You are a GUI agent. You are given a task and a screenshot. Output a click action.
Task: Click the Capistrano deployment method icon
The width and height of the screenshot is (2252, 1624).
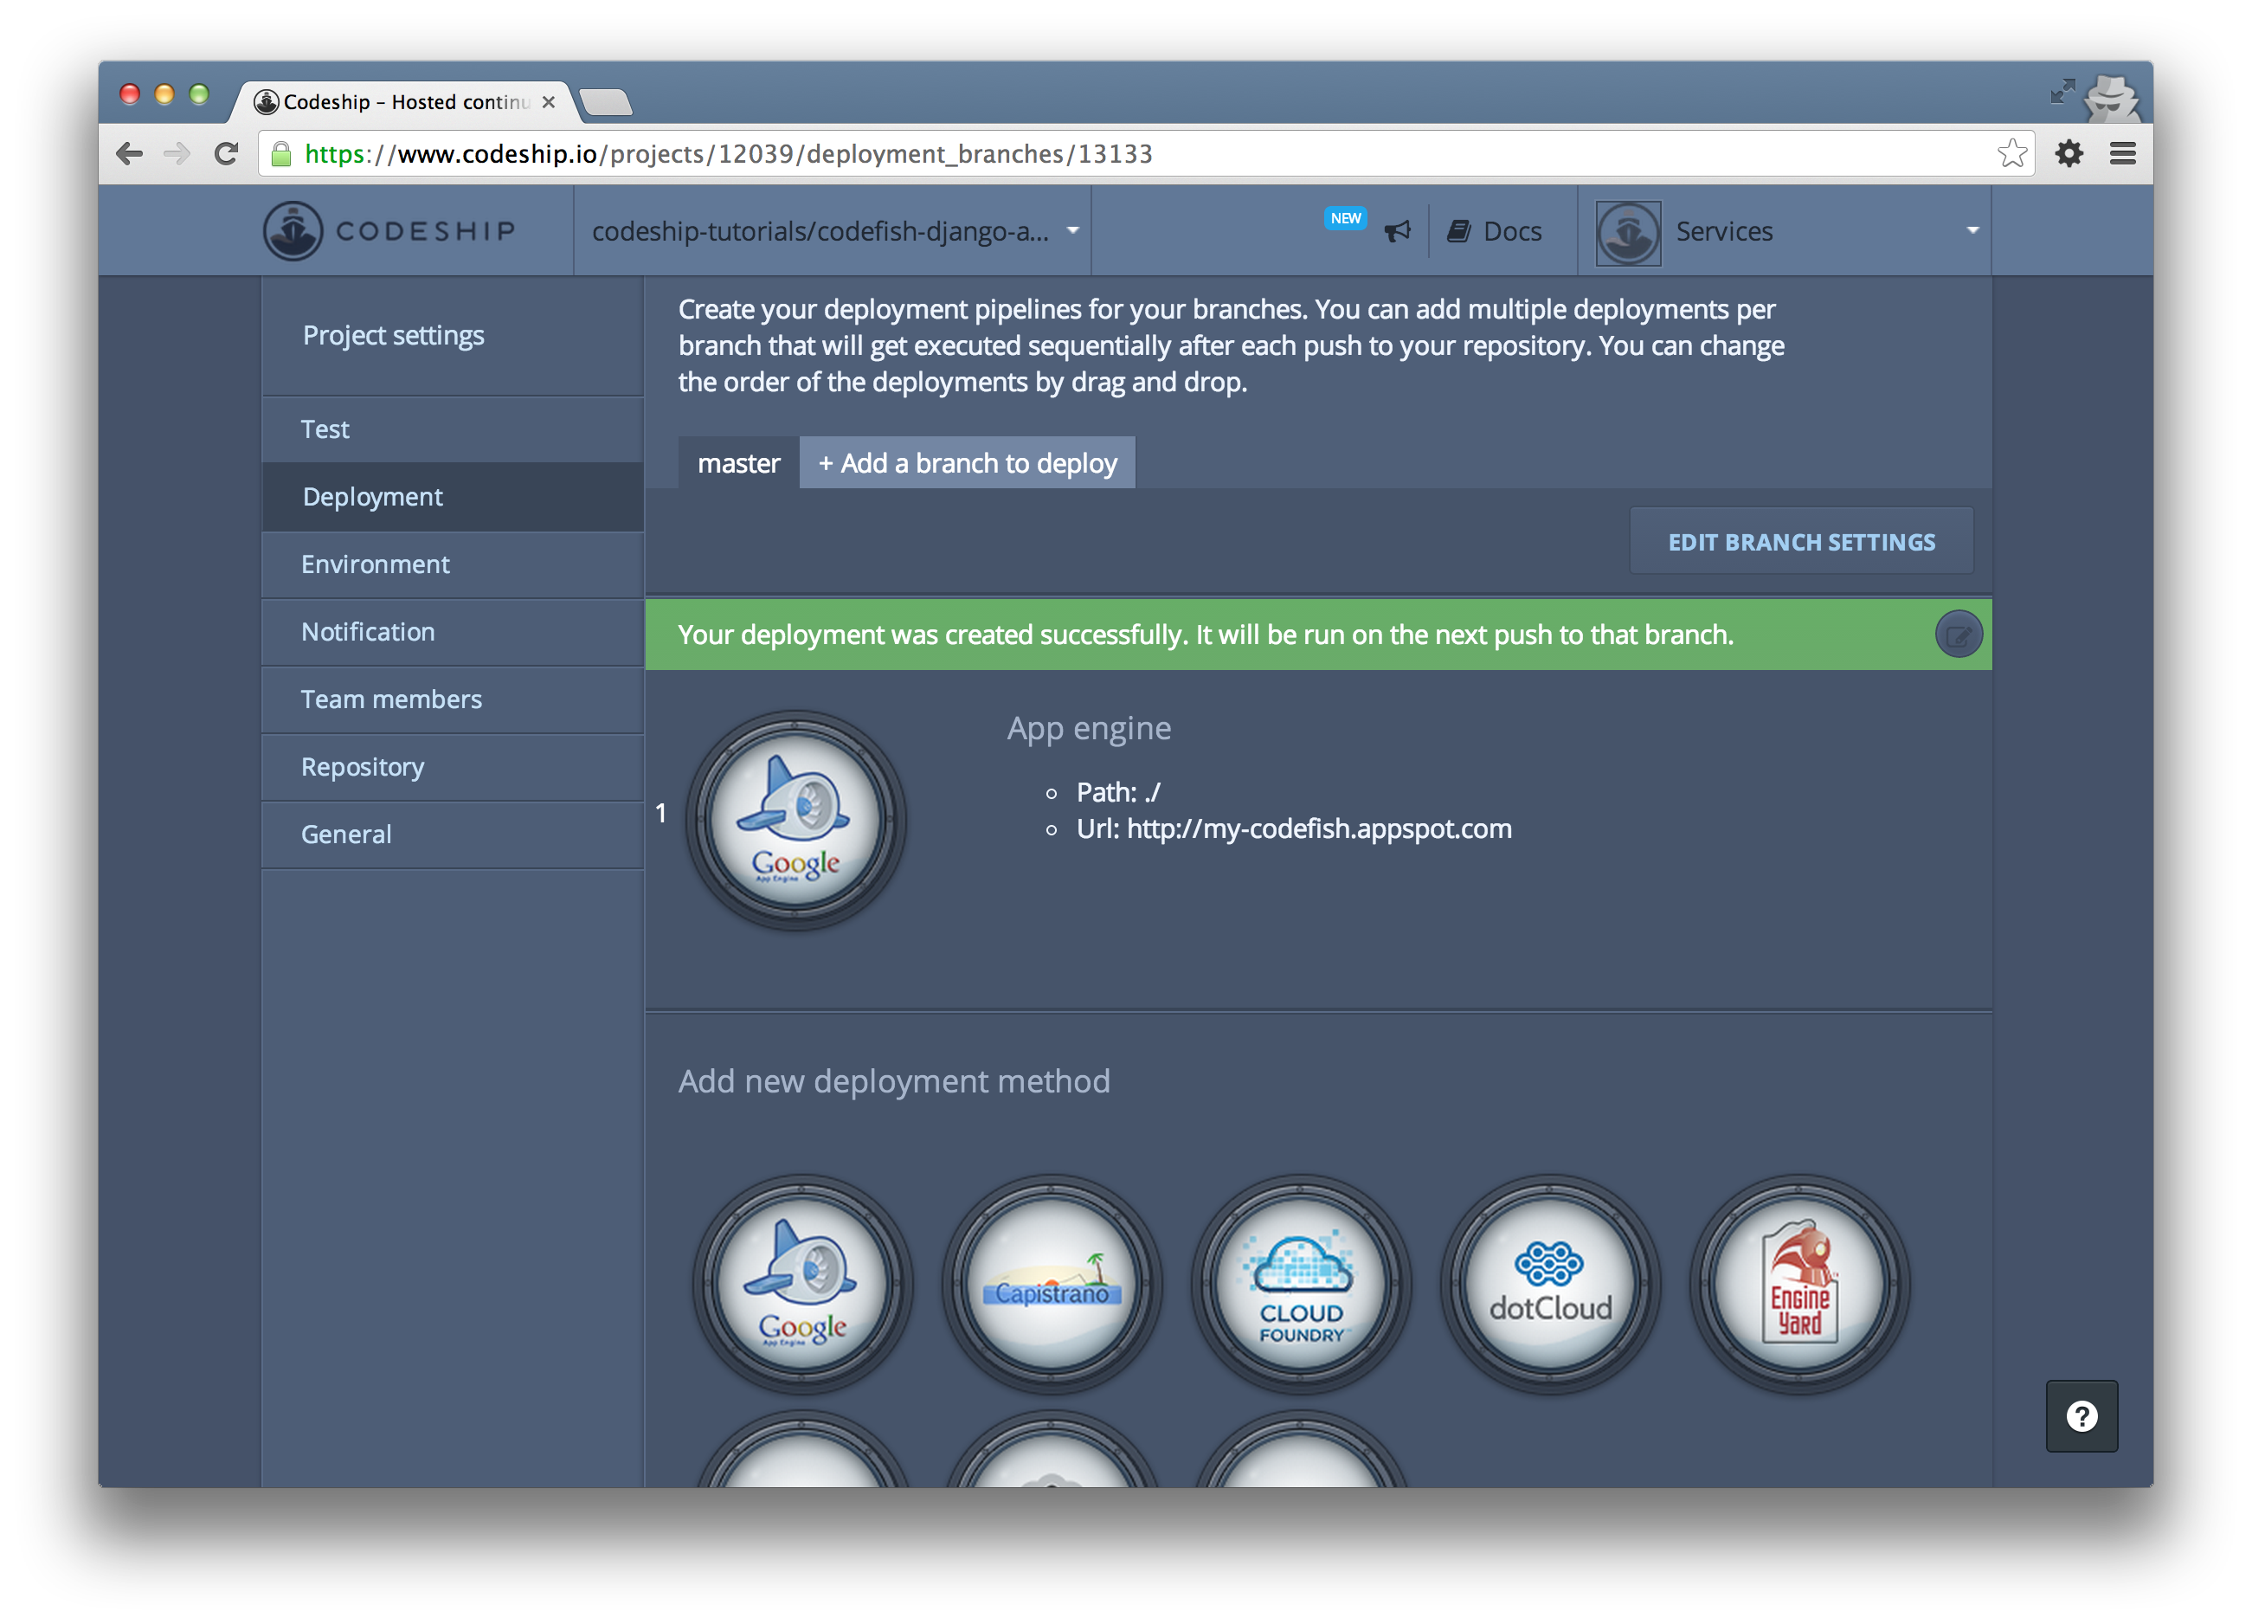click(1052, 1283)
